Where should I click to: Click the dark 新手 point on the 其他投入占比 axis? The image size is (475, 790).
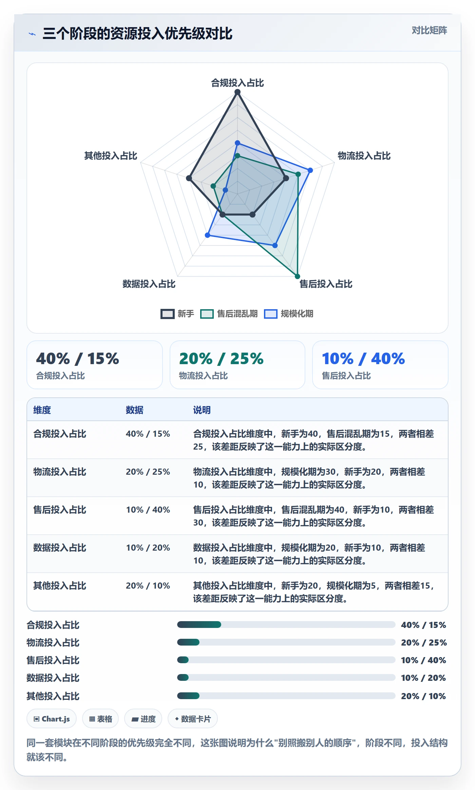pos(189,178)
